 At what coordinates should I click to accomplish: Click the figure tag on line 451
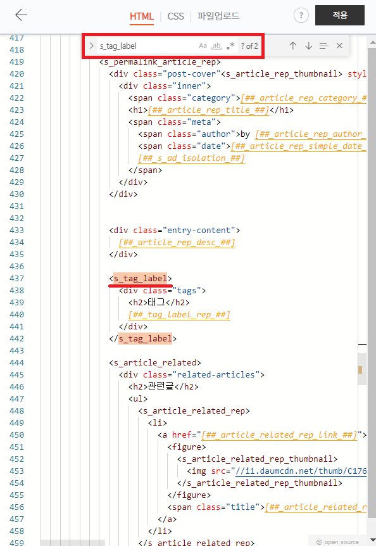coord(187,447)
